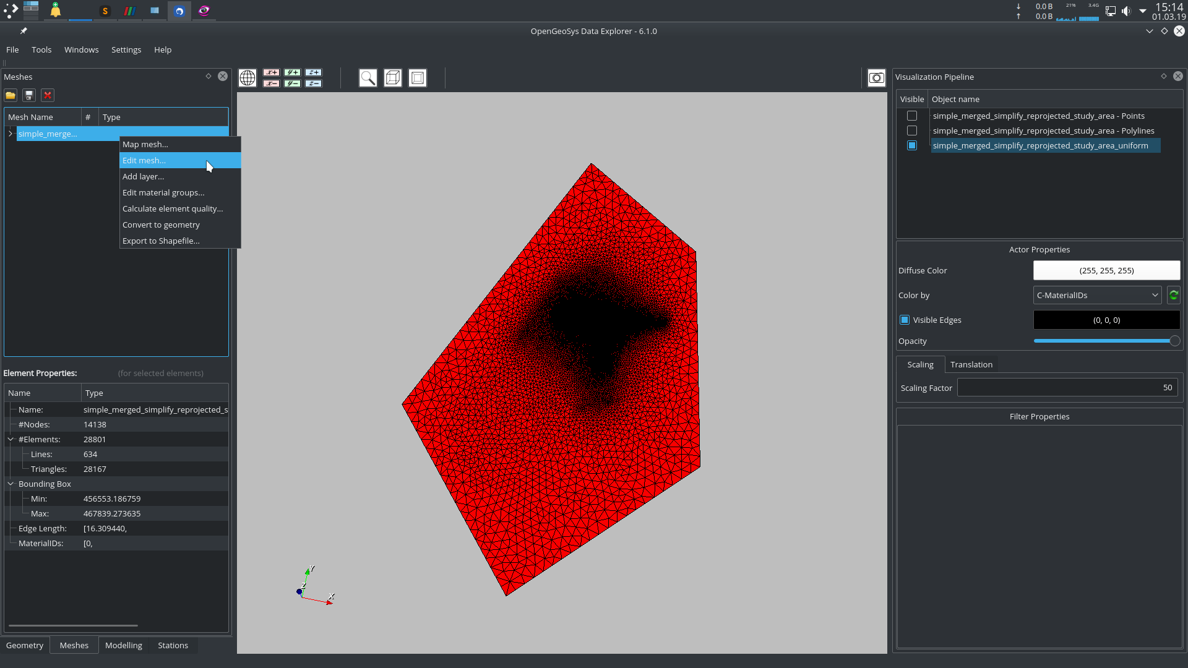The width and height of the screenshot is (1188, 668).
Task: Click the Geometry tab at bottom
Action: tap(25, 645)
